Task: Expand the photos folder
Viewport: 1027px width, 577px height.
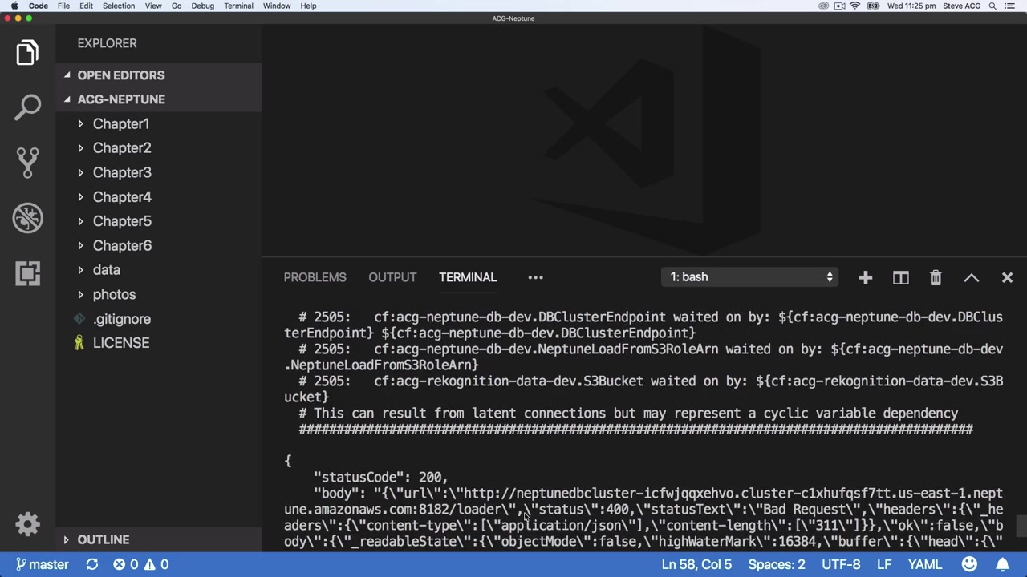Action: point(158,294)
